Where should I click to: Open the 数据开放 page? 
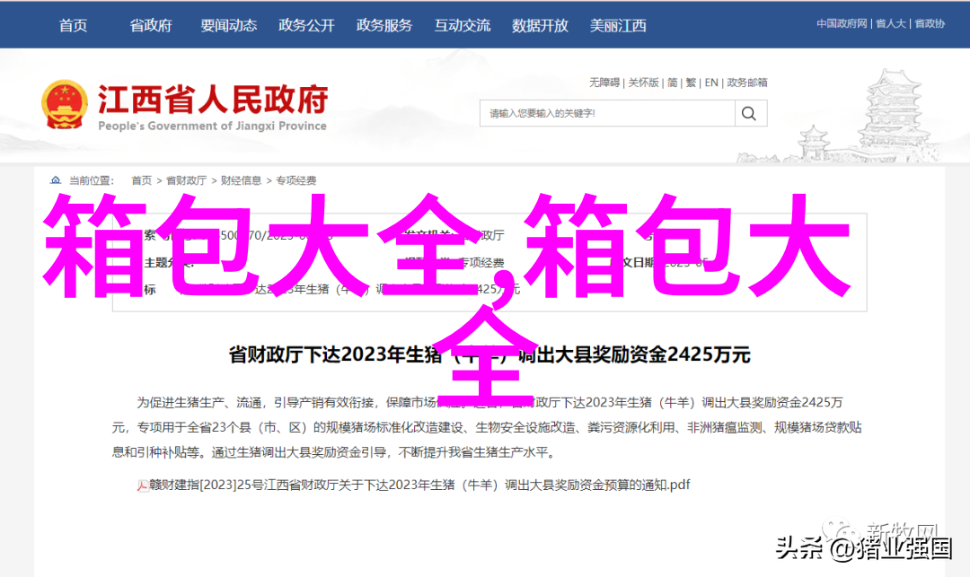point(540,25)
